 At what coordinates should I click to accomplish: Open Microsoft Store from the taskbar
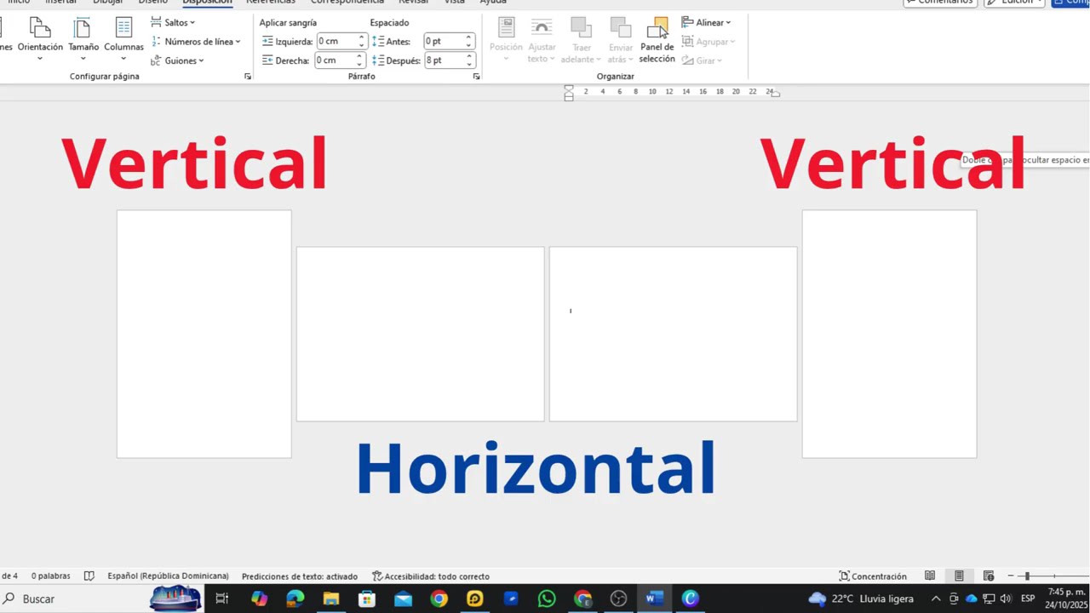point(366,599)
